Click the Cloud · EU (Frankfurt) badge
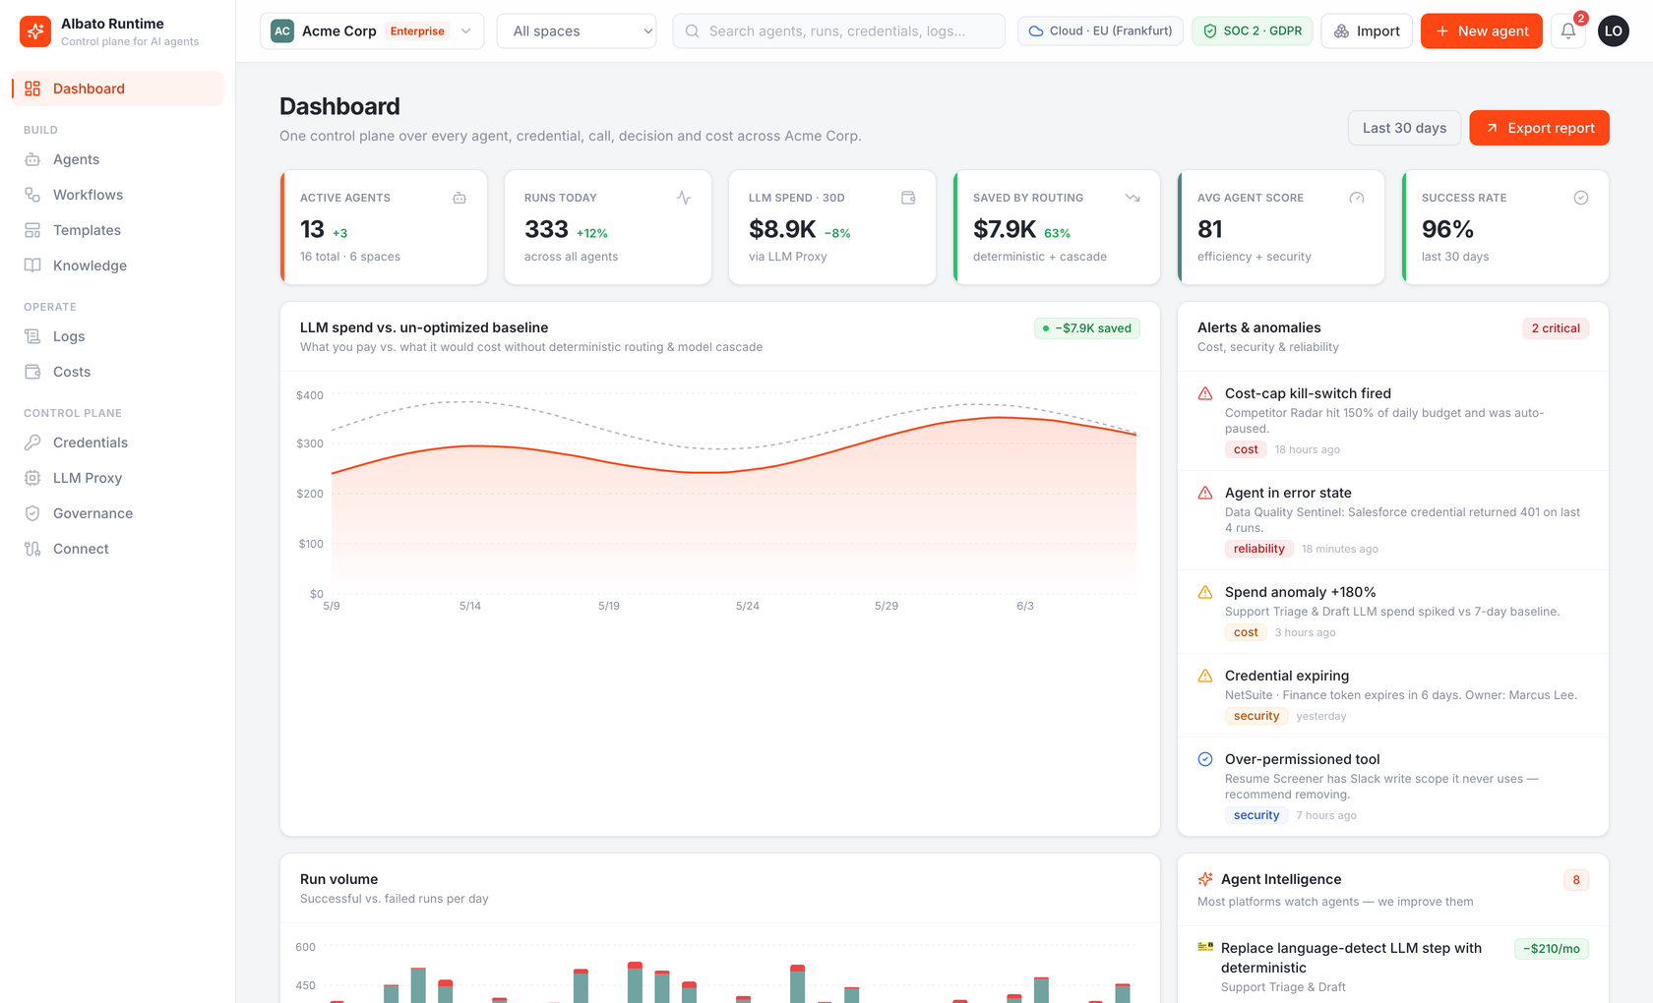 (x=1100, y=31)
